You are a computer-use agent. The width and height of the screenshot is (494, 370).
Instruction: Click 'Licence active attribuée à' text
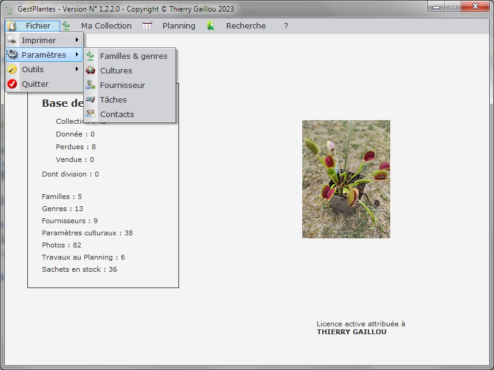tap(360, 324)
